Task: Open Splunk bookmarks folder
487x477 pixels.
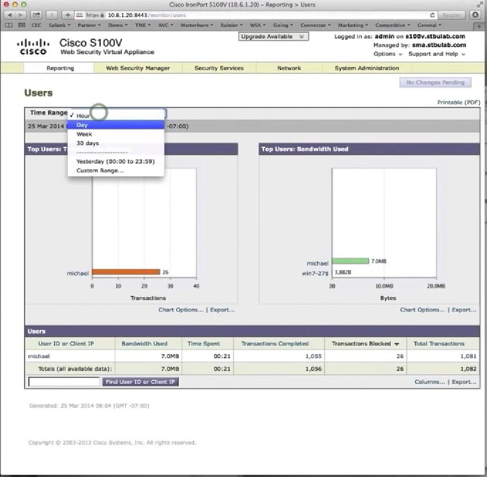Action: 59,25
